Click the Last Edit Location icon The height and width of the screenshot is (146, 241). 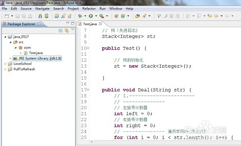point(210,16)
